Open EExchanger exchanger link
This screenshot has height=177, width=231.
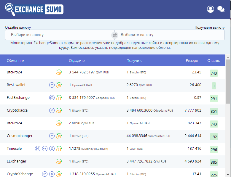pyautogui.click(x=17, y=161)
